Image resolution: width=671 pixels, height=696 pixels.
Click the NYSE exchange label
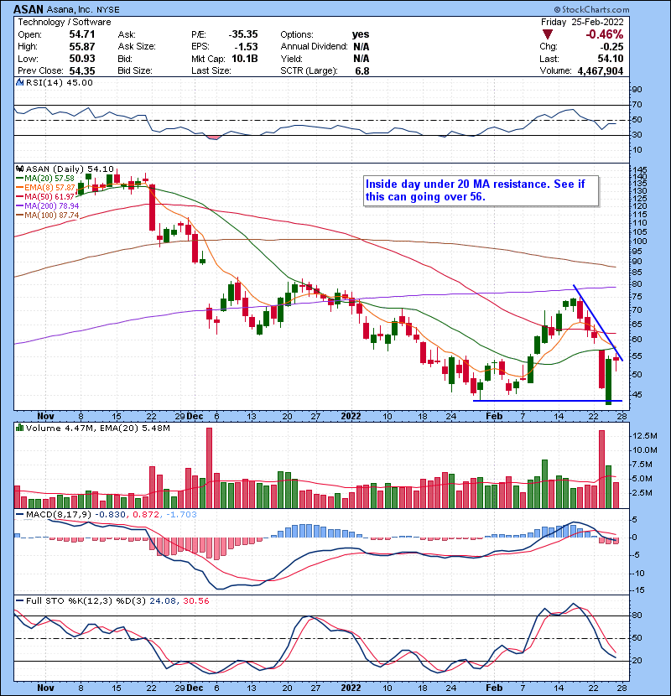click(x=109, y=9)
